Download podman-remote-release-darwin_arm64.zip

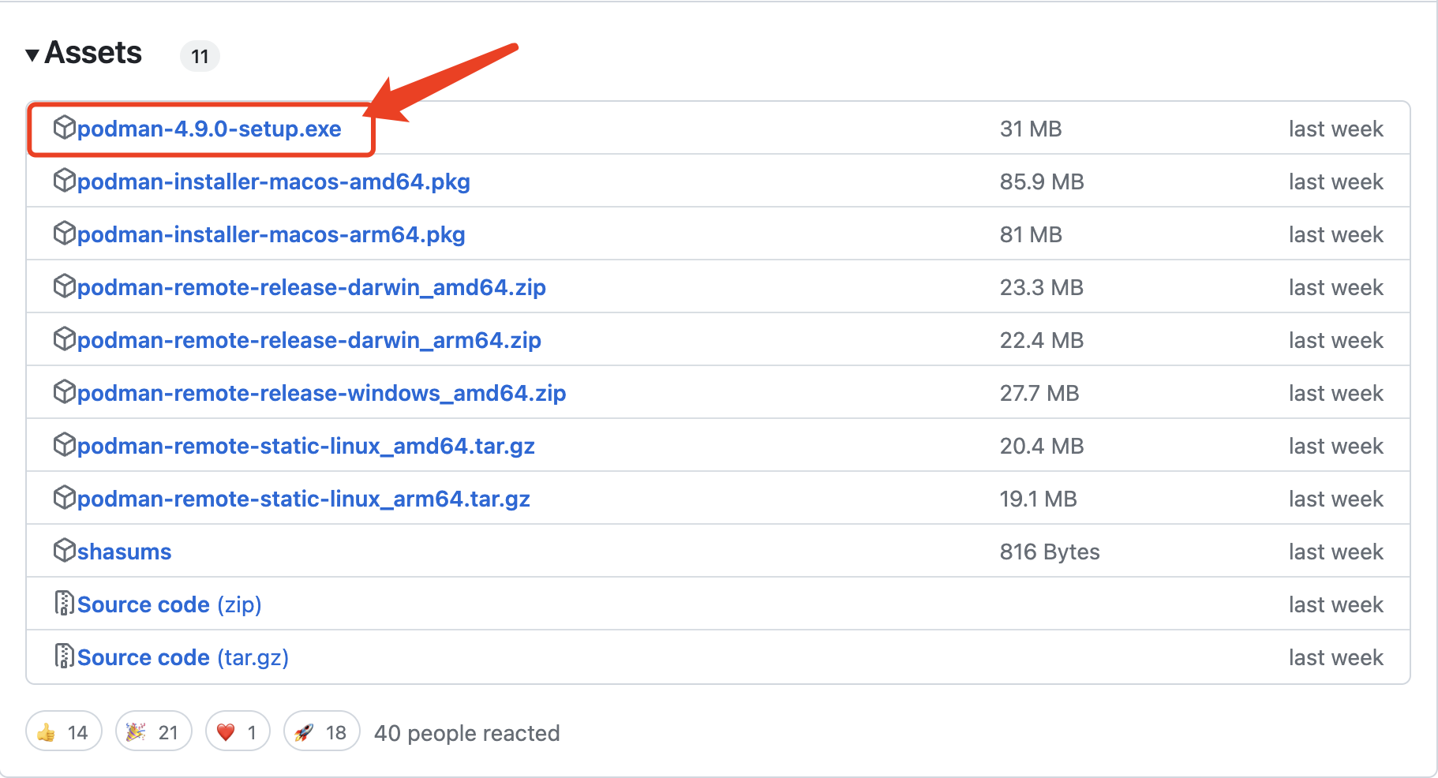tap(309, 340)
